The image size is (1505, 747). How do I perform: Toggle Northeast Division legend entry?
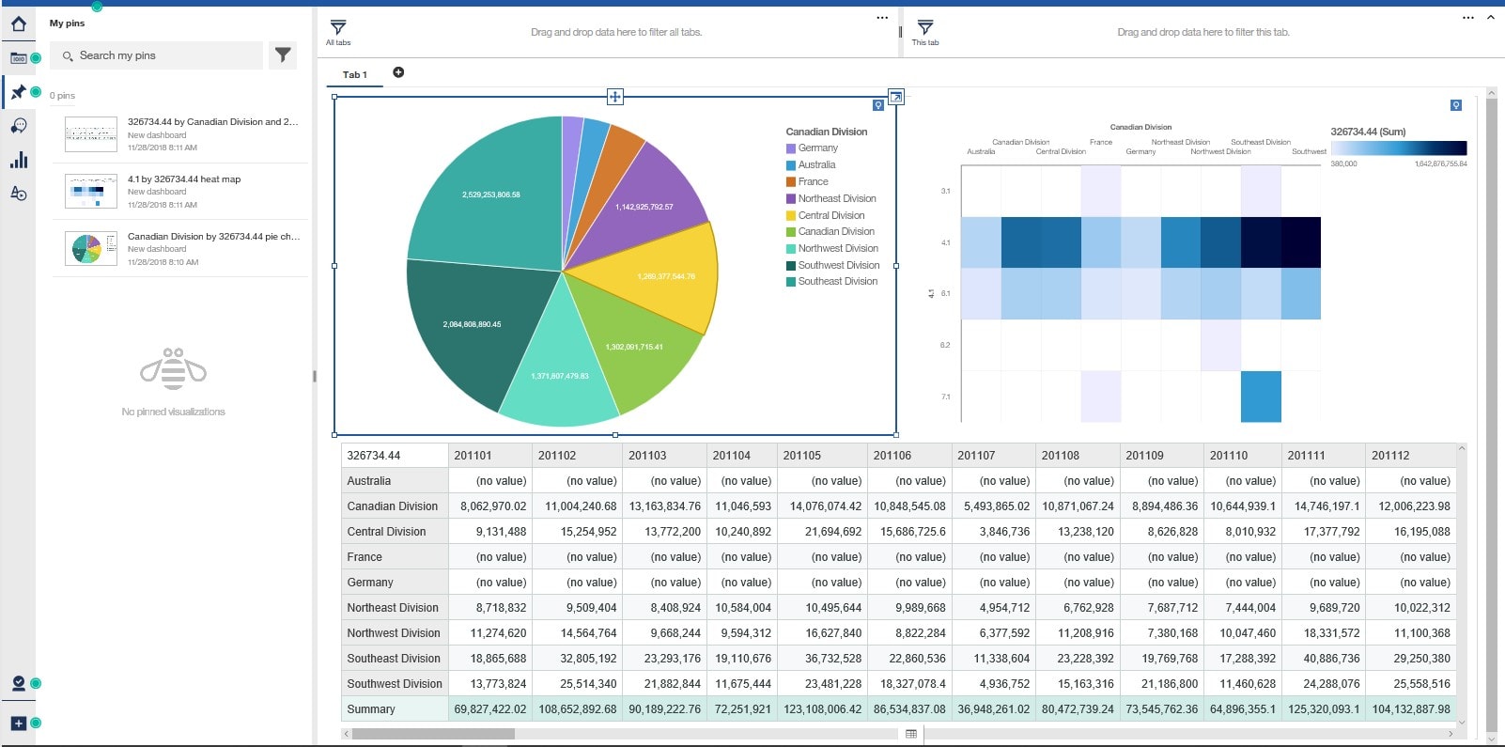point(836,198)
